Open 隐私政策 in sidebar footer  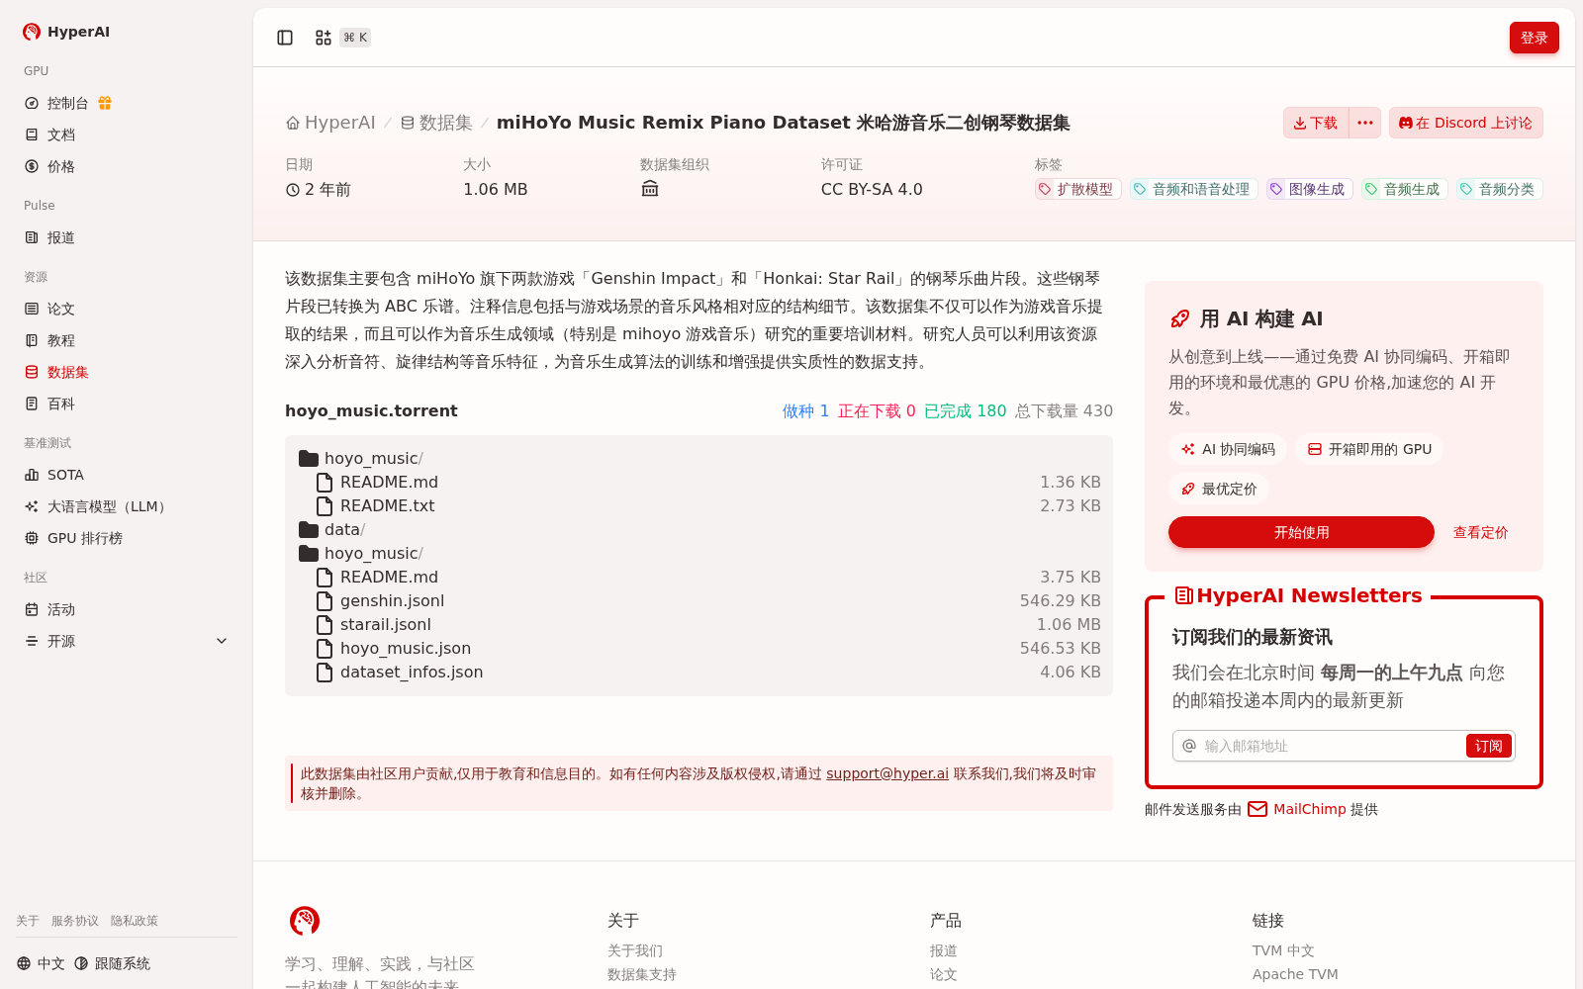pyautogui.click(x=135, y=921)
